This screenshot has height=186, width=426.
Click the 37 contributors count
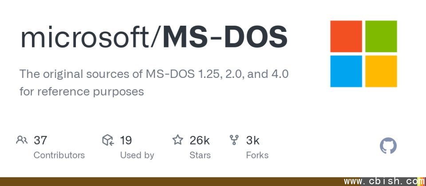pyautogui.click(x=40, y=140)
